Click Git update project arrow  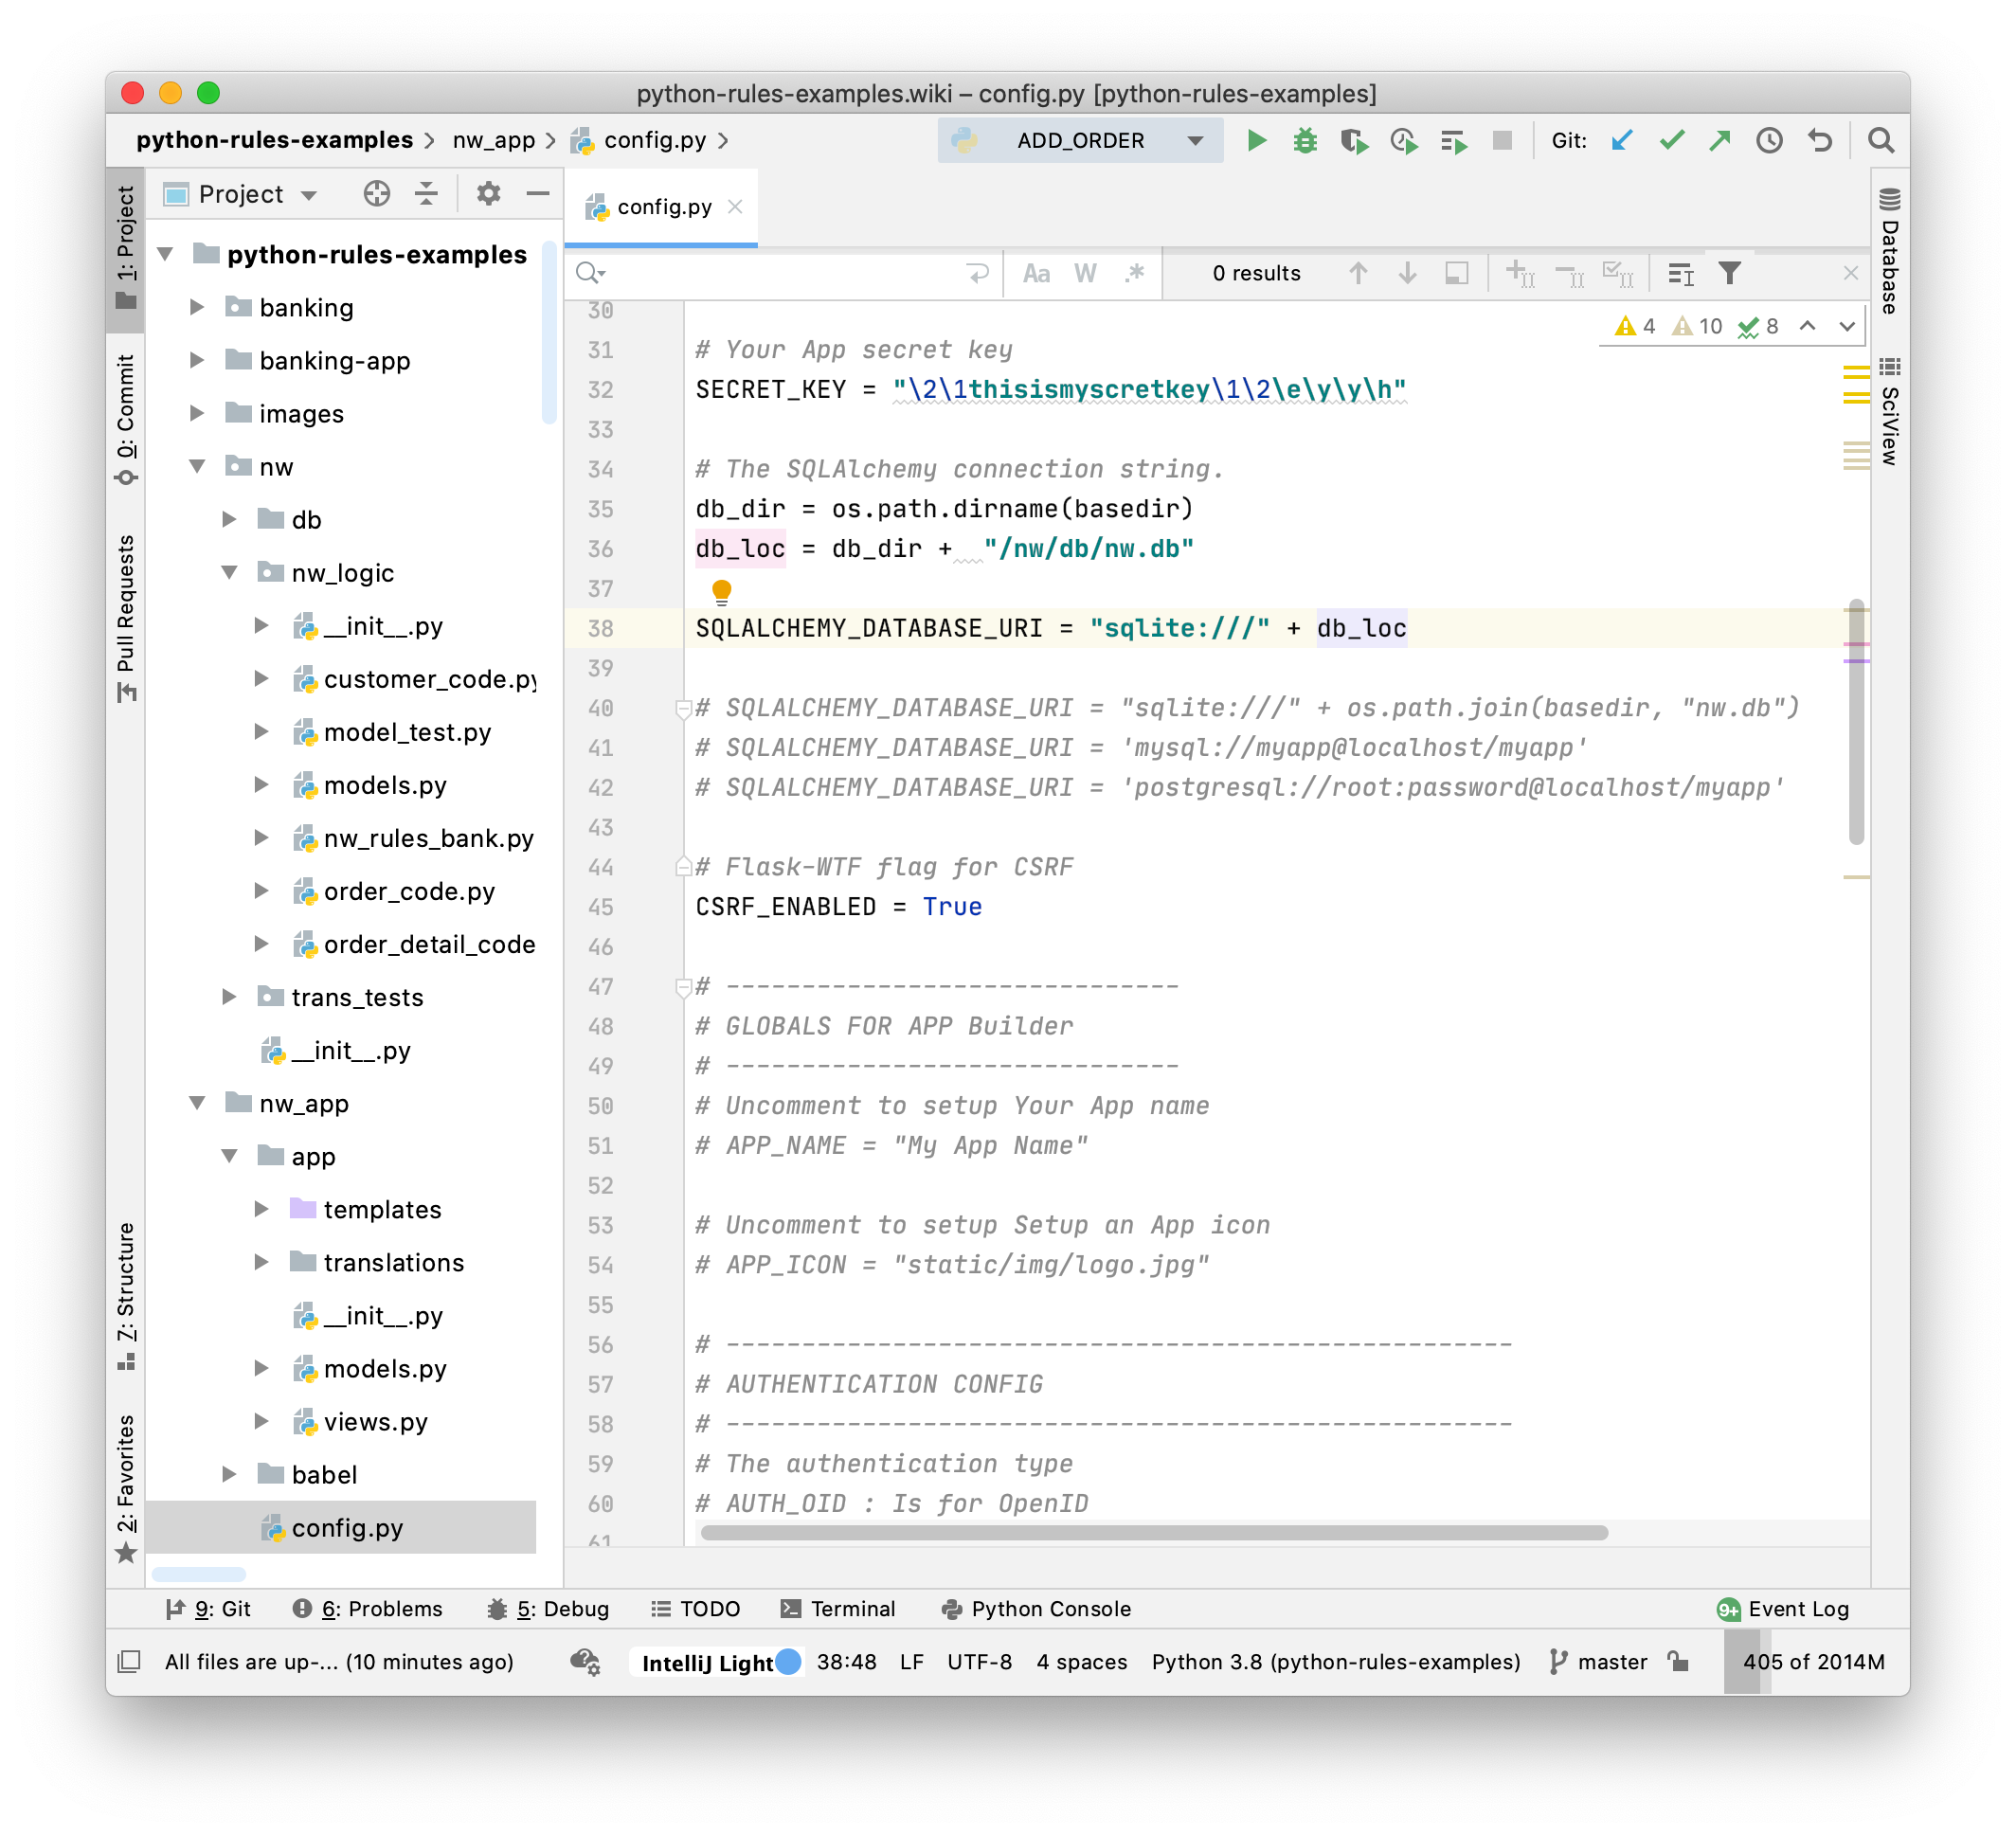[x=1622, y=141]
